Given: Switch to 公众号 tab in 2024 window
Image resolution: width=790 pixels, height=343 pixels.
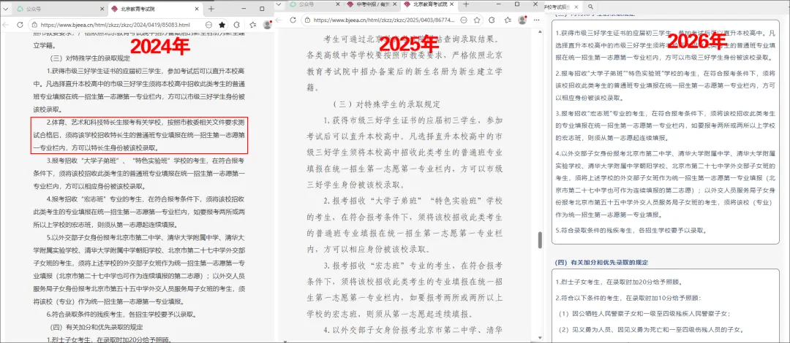Looking at the screenshot, I should coord(61,9).
